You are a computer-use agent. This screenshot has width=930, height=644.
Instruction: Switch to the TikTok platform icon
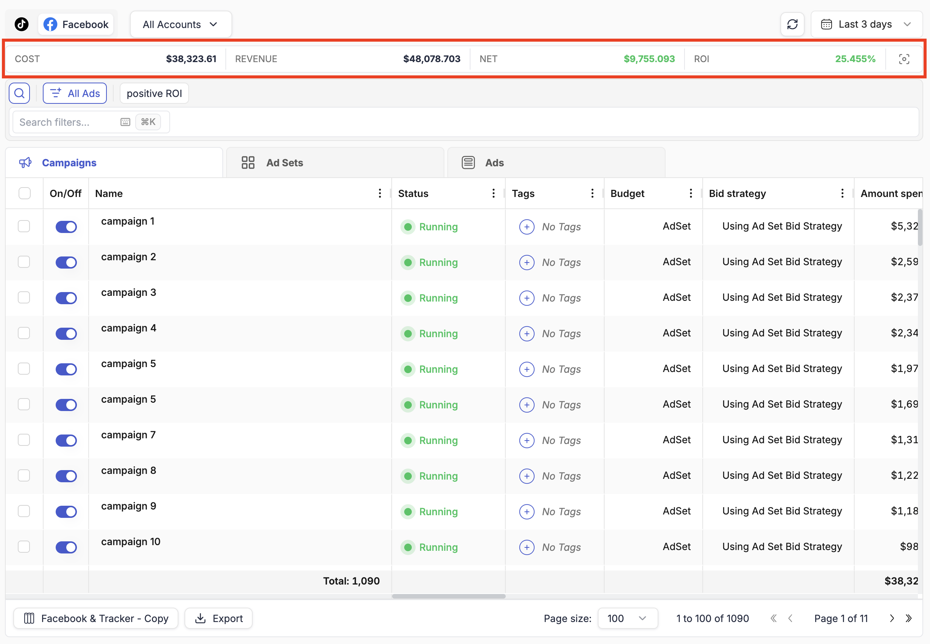(21, 24)
